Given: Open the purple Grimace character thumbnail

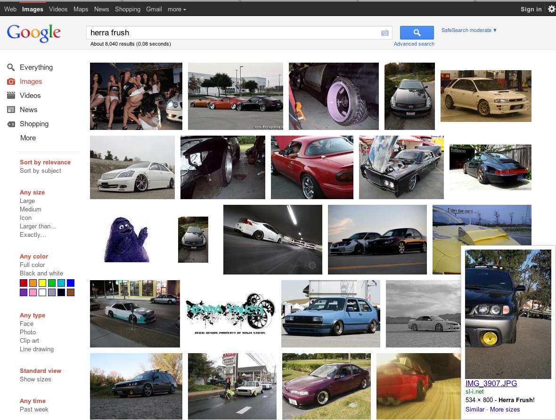Looking at the screenshot, I should pos(127,240).
